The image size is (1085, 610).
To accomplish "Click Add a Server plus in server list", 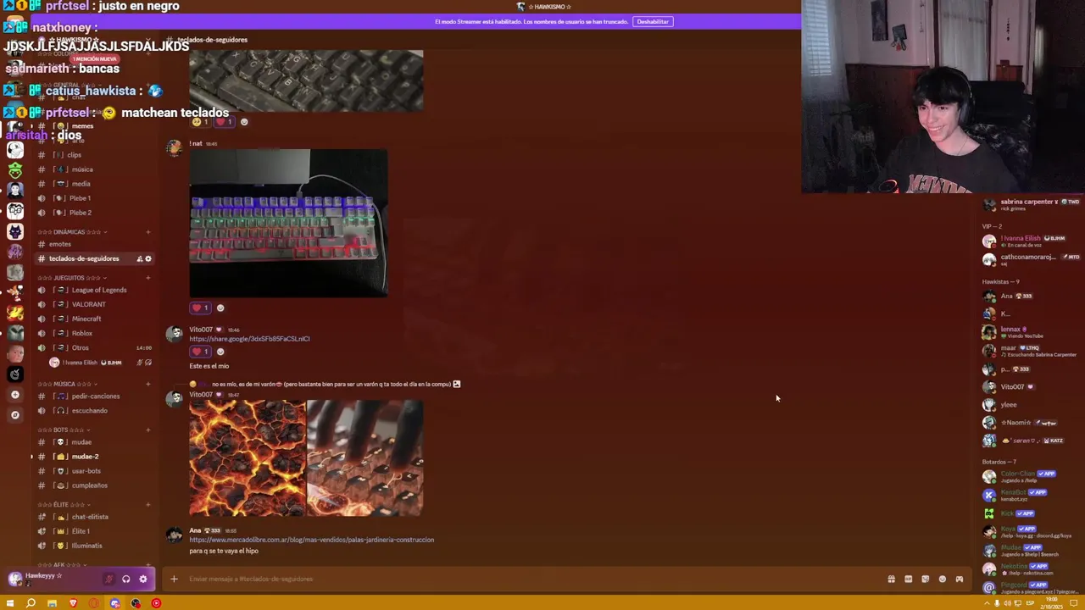I will pos(14,395).
